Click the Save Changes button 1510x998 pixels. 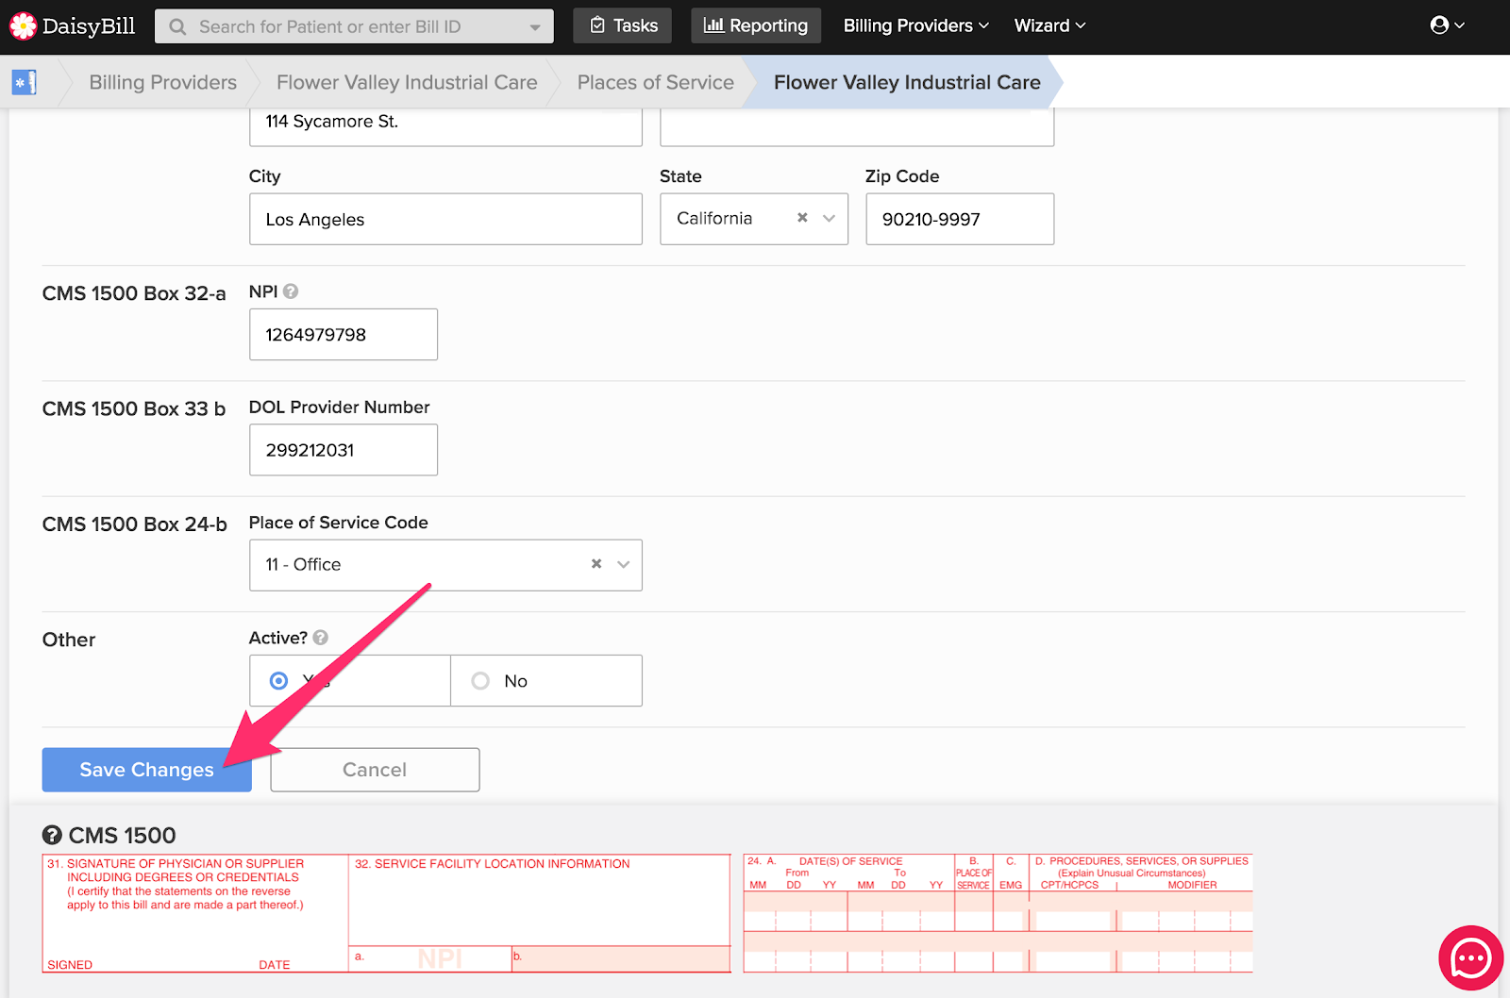click(x=146, y=770)
